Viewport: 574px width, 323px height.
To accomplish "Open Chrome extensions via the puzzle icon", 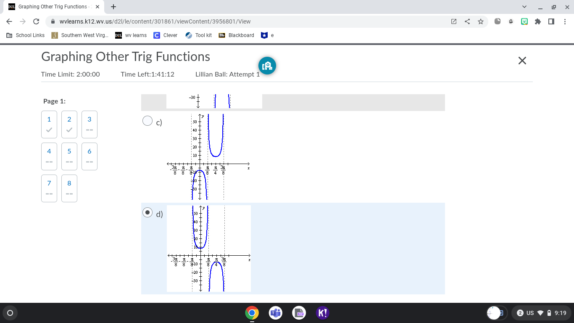I will pos(538,21).
